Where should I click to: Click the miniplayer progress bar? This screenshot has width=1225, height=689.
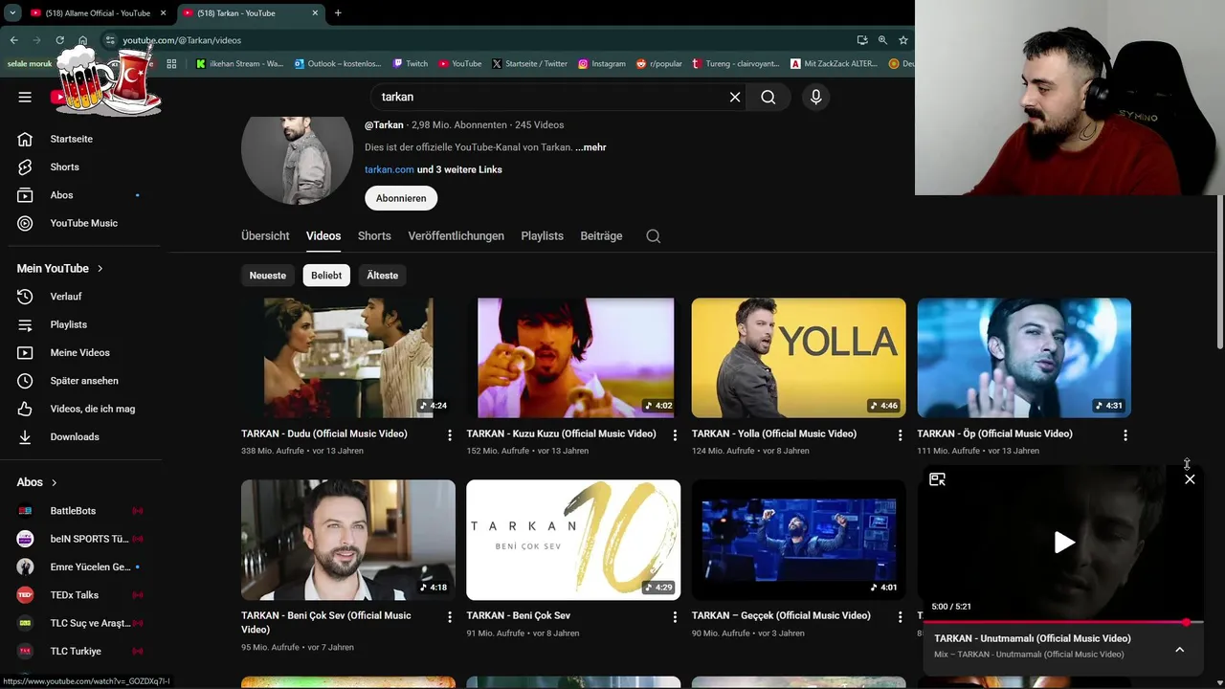coord(1062,623)
